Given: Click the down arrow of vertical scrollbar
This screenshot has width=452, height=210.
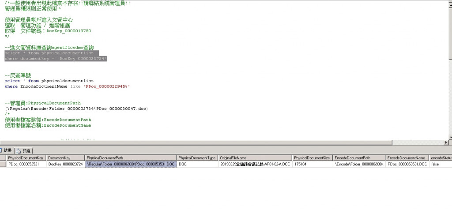Looking at the screenshot, I should point(450,138).
